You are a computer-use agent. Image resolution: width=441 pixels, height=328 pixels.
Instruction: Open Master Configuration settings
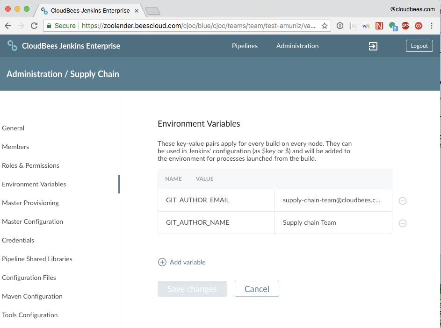(x=33, y=221)
